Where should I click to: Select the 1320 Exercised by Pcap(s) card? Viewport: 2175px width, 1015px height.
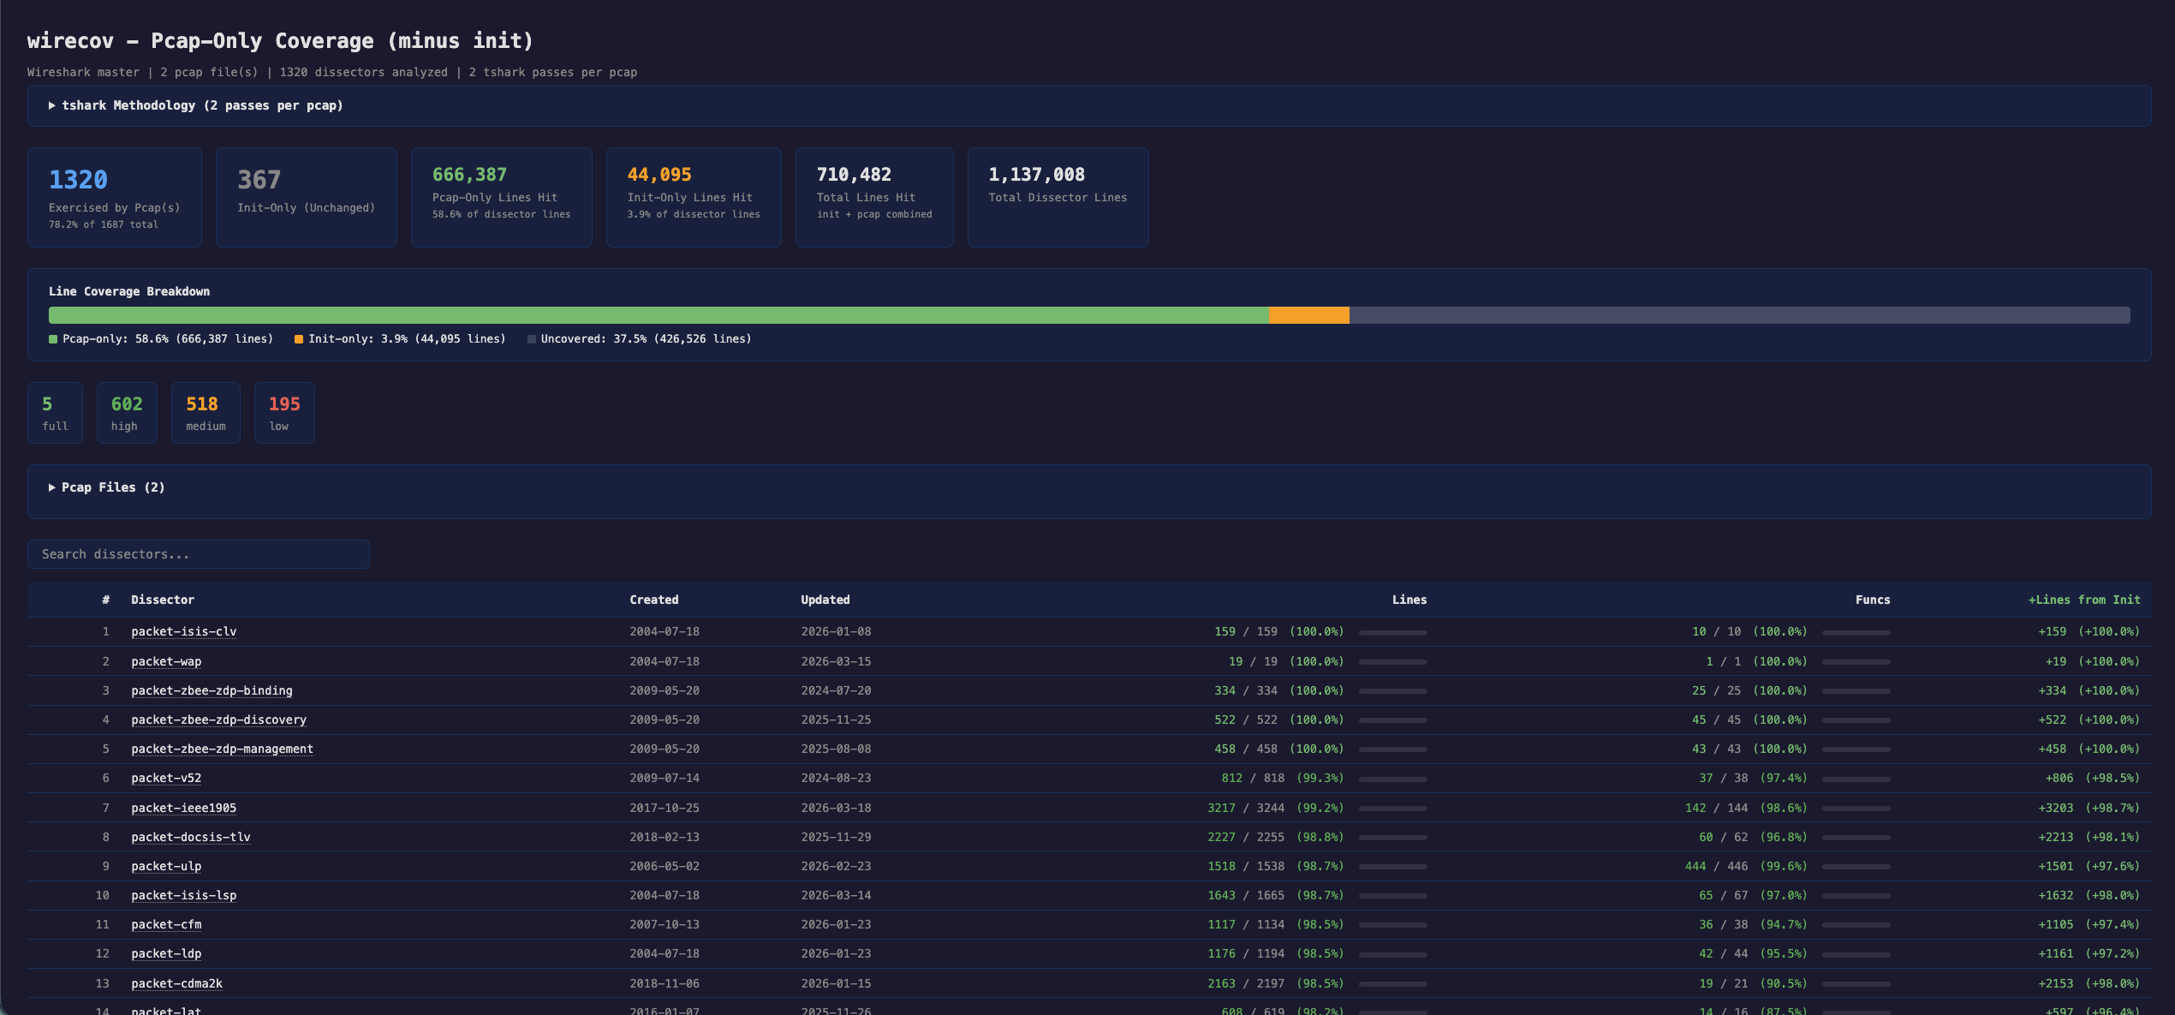tap(115, 197)
